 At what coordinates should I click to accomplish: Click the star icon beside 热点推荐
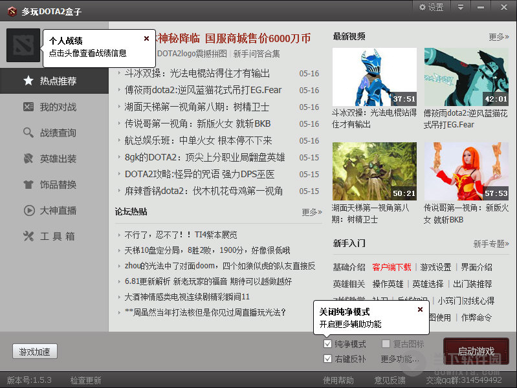(x=28, y=81)
